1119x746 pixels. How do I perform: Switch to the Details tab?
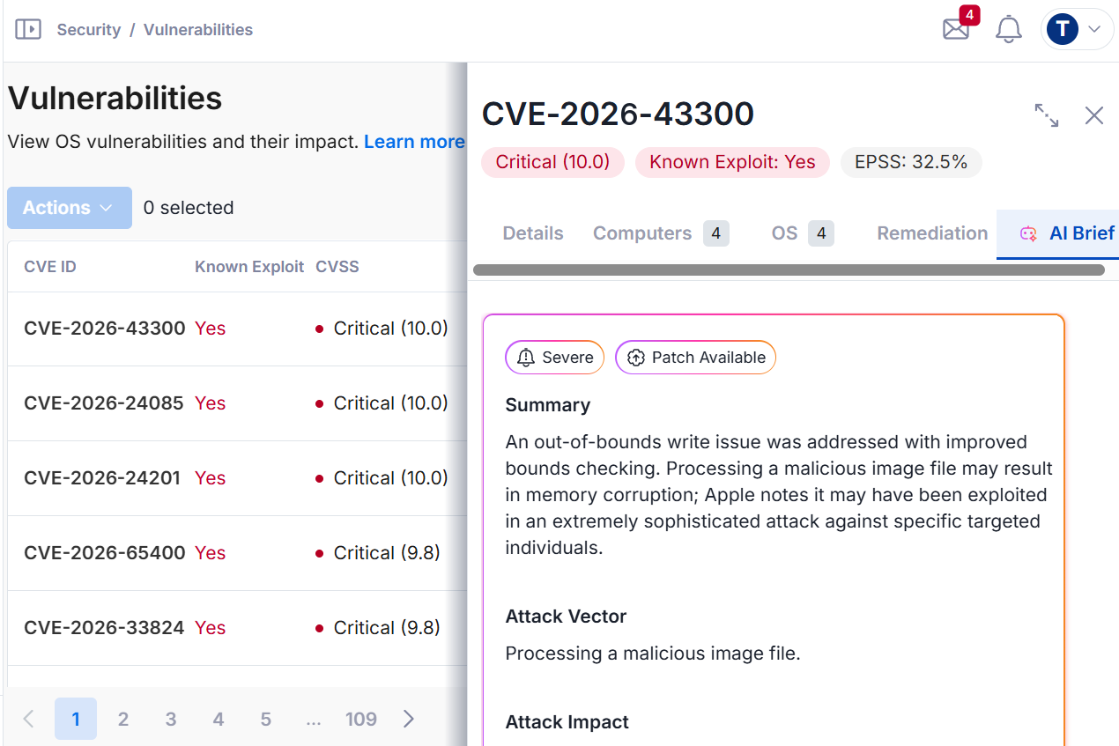click(x=533, y=233)
